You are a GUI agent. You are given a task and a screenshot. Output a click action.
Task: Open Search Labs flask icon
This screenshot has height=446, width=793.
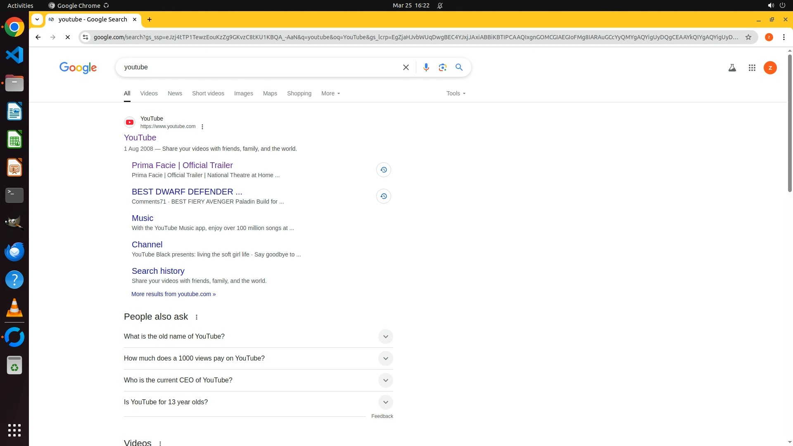click(x=732, y=68)
